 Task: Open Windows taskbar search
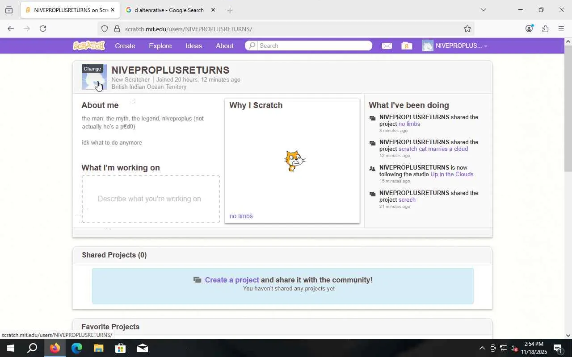click(x=32, y=348)
